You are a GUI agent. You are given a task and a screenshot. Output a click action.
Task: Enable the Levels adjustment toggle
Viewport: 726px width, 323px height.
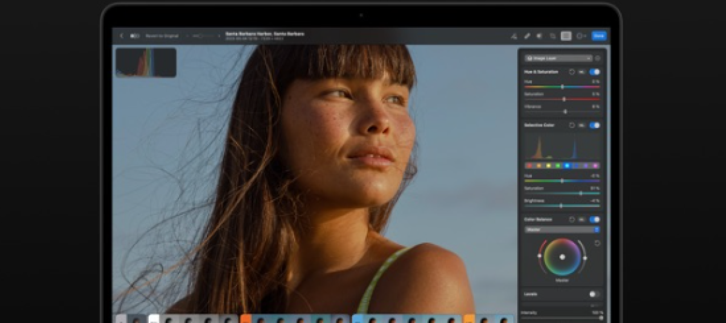pos(594,294)
